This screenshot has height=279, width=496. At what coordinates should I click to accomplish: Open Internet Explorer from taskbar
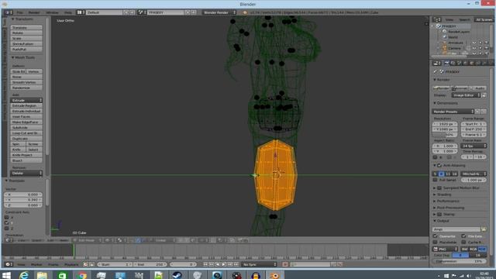24,275
